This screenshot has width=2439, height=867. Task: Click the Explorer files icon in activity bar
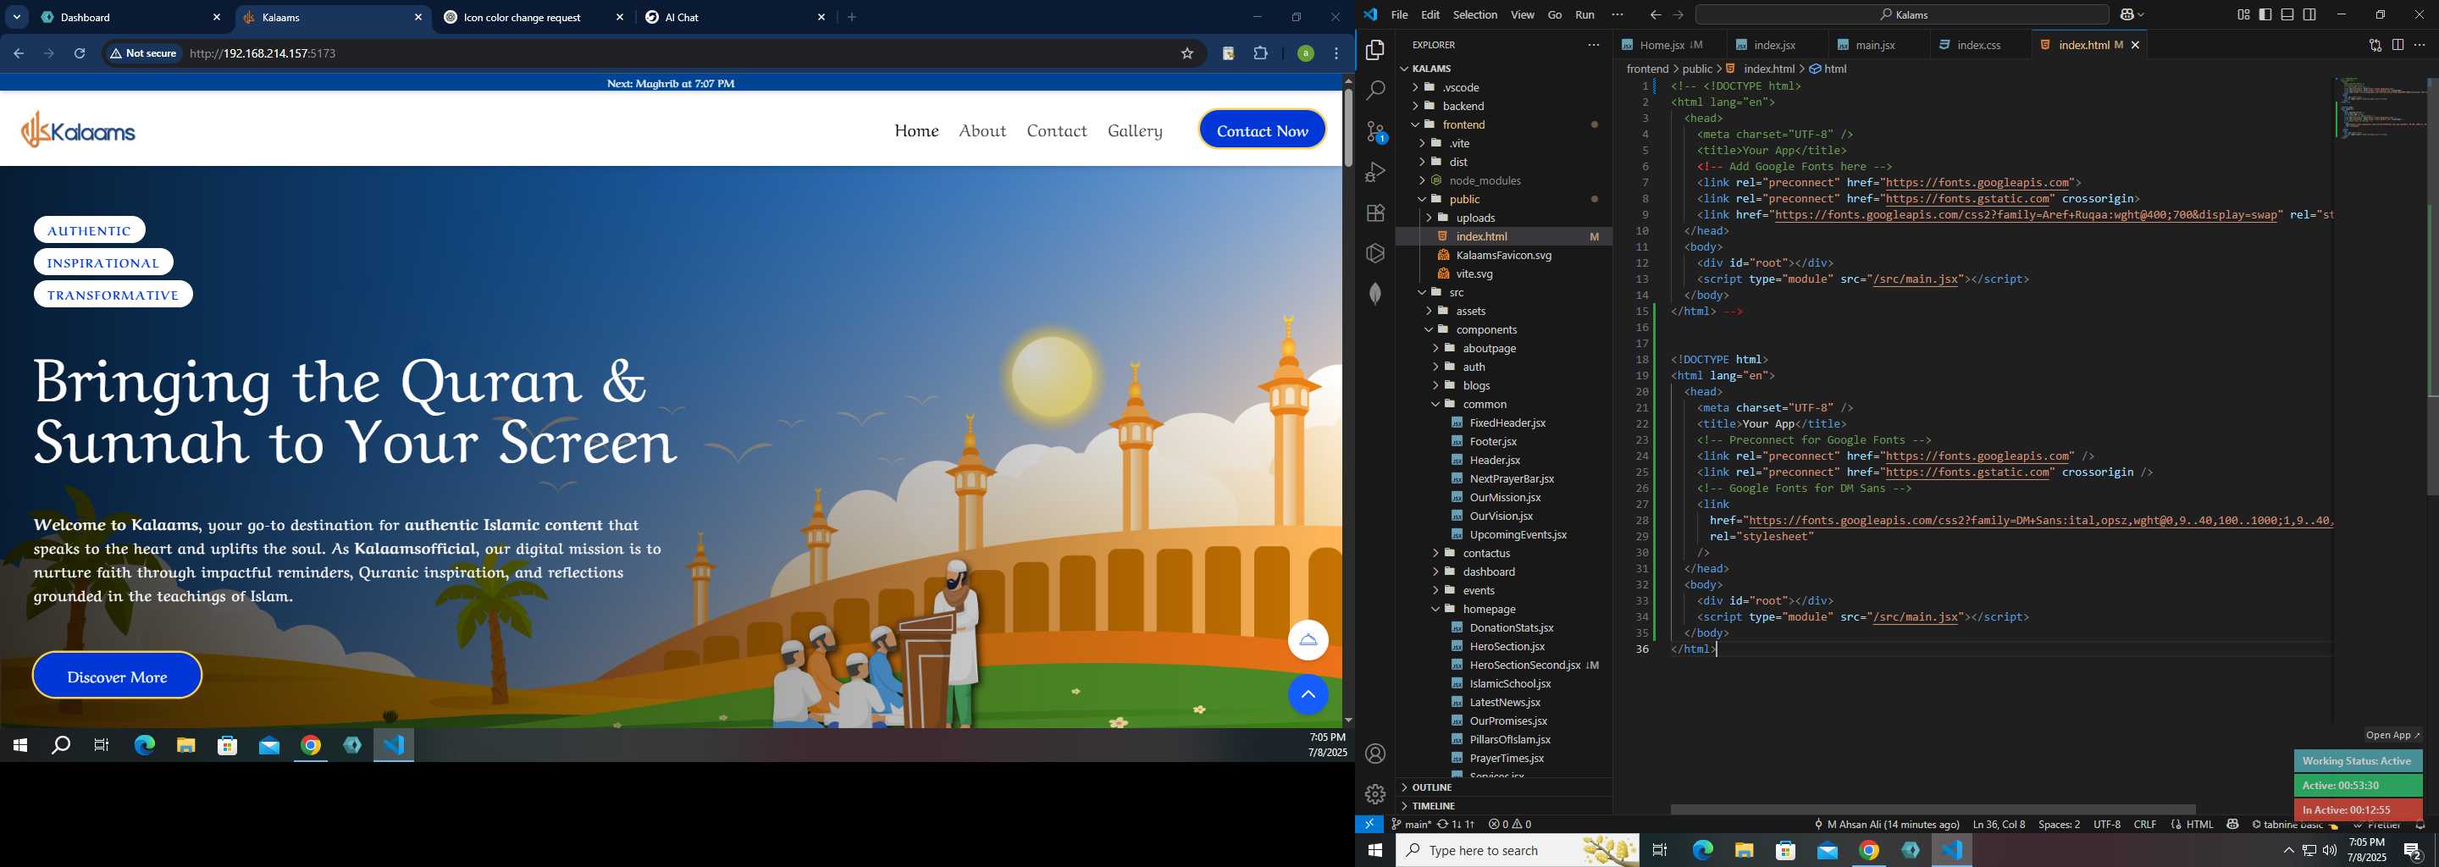click(x=1375, y=49)
